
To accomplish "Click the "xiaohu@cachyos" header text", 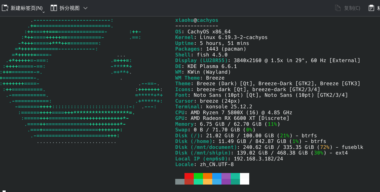I will click(197, 20).
